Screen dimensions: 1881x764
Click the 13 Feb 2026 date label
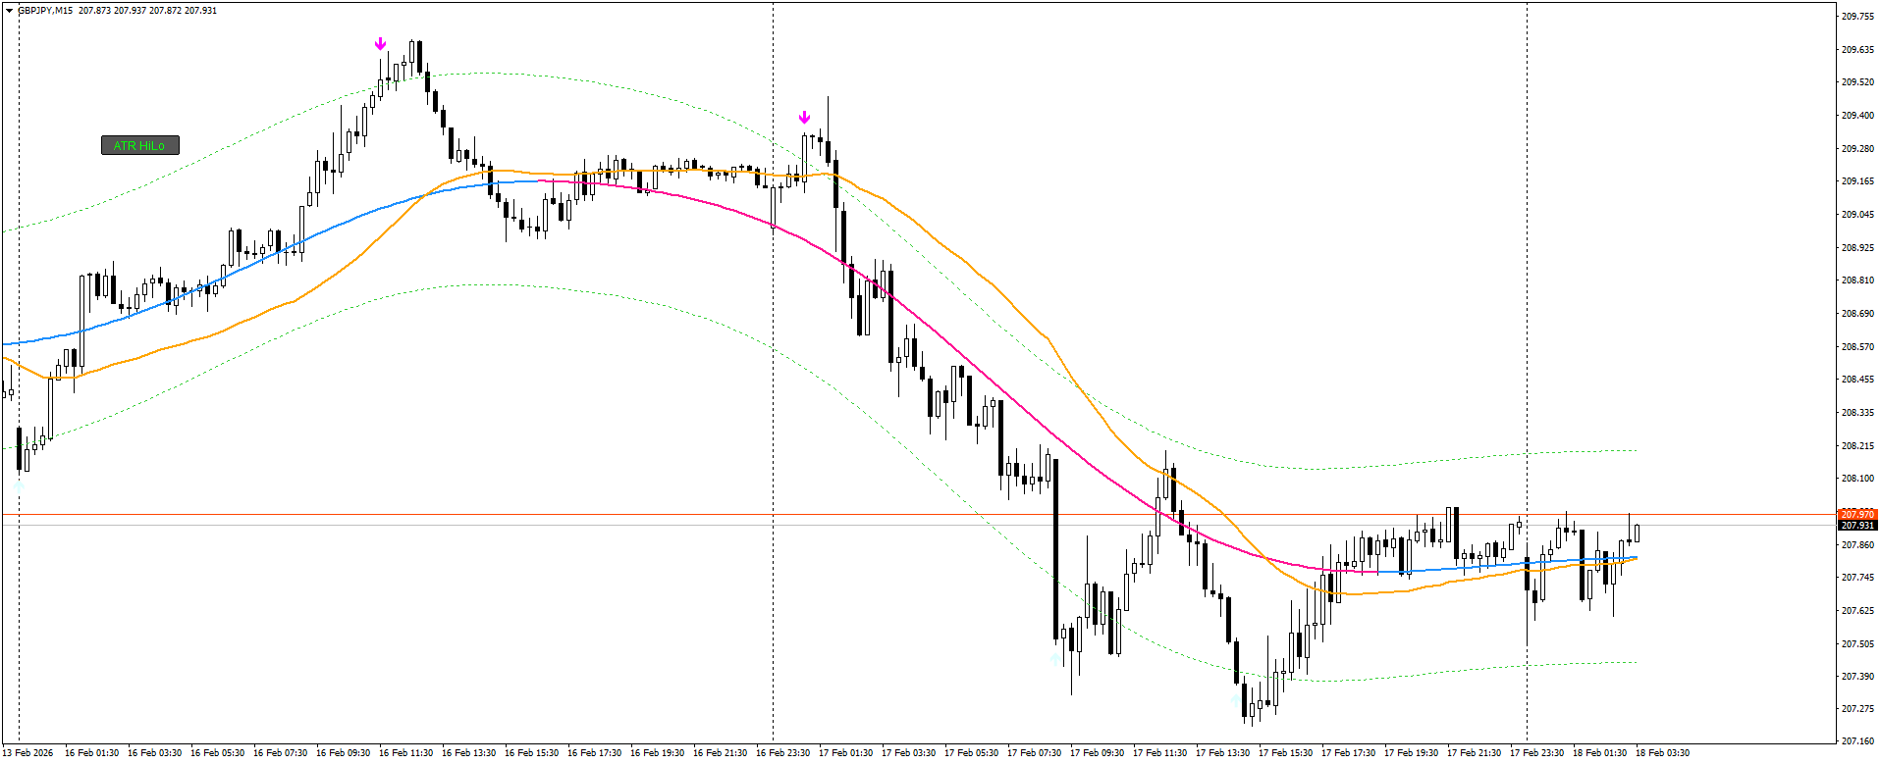coord(27,753)
